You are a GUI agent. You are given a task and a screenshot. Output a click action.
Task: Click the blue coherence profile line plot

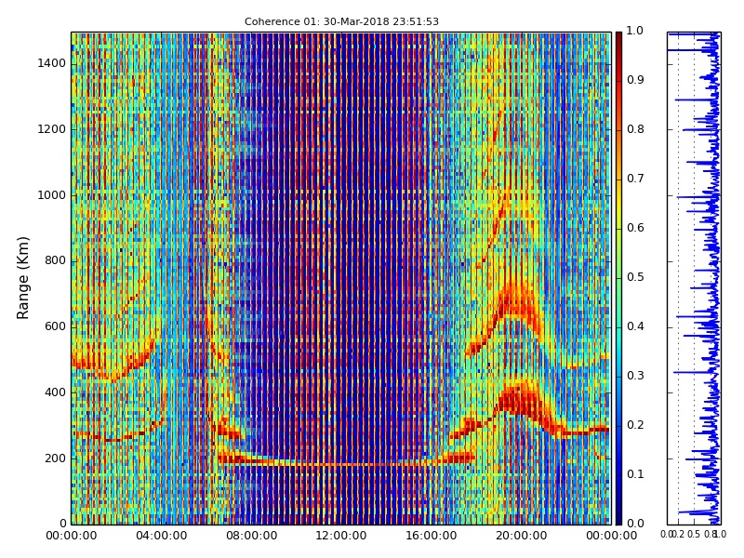[694, 278]
